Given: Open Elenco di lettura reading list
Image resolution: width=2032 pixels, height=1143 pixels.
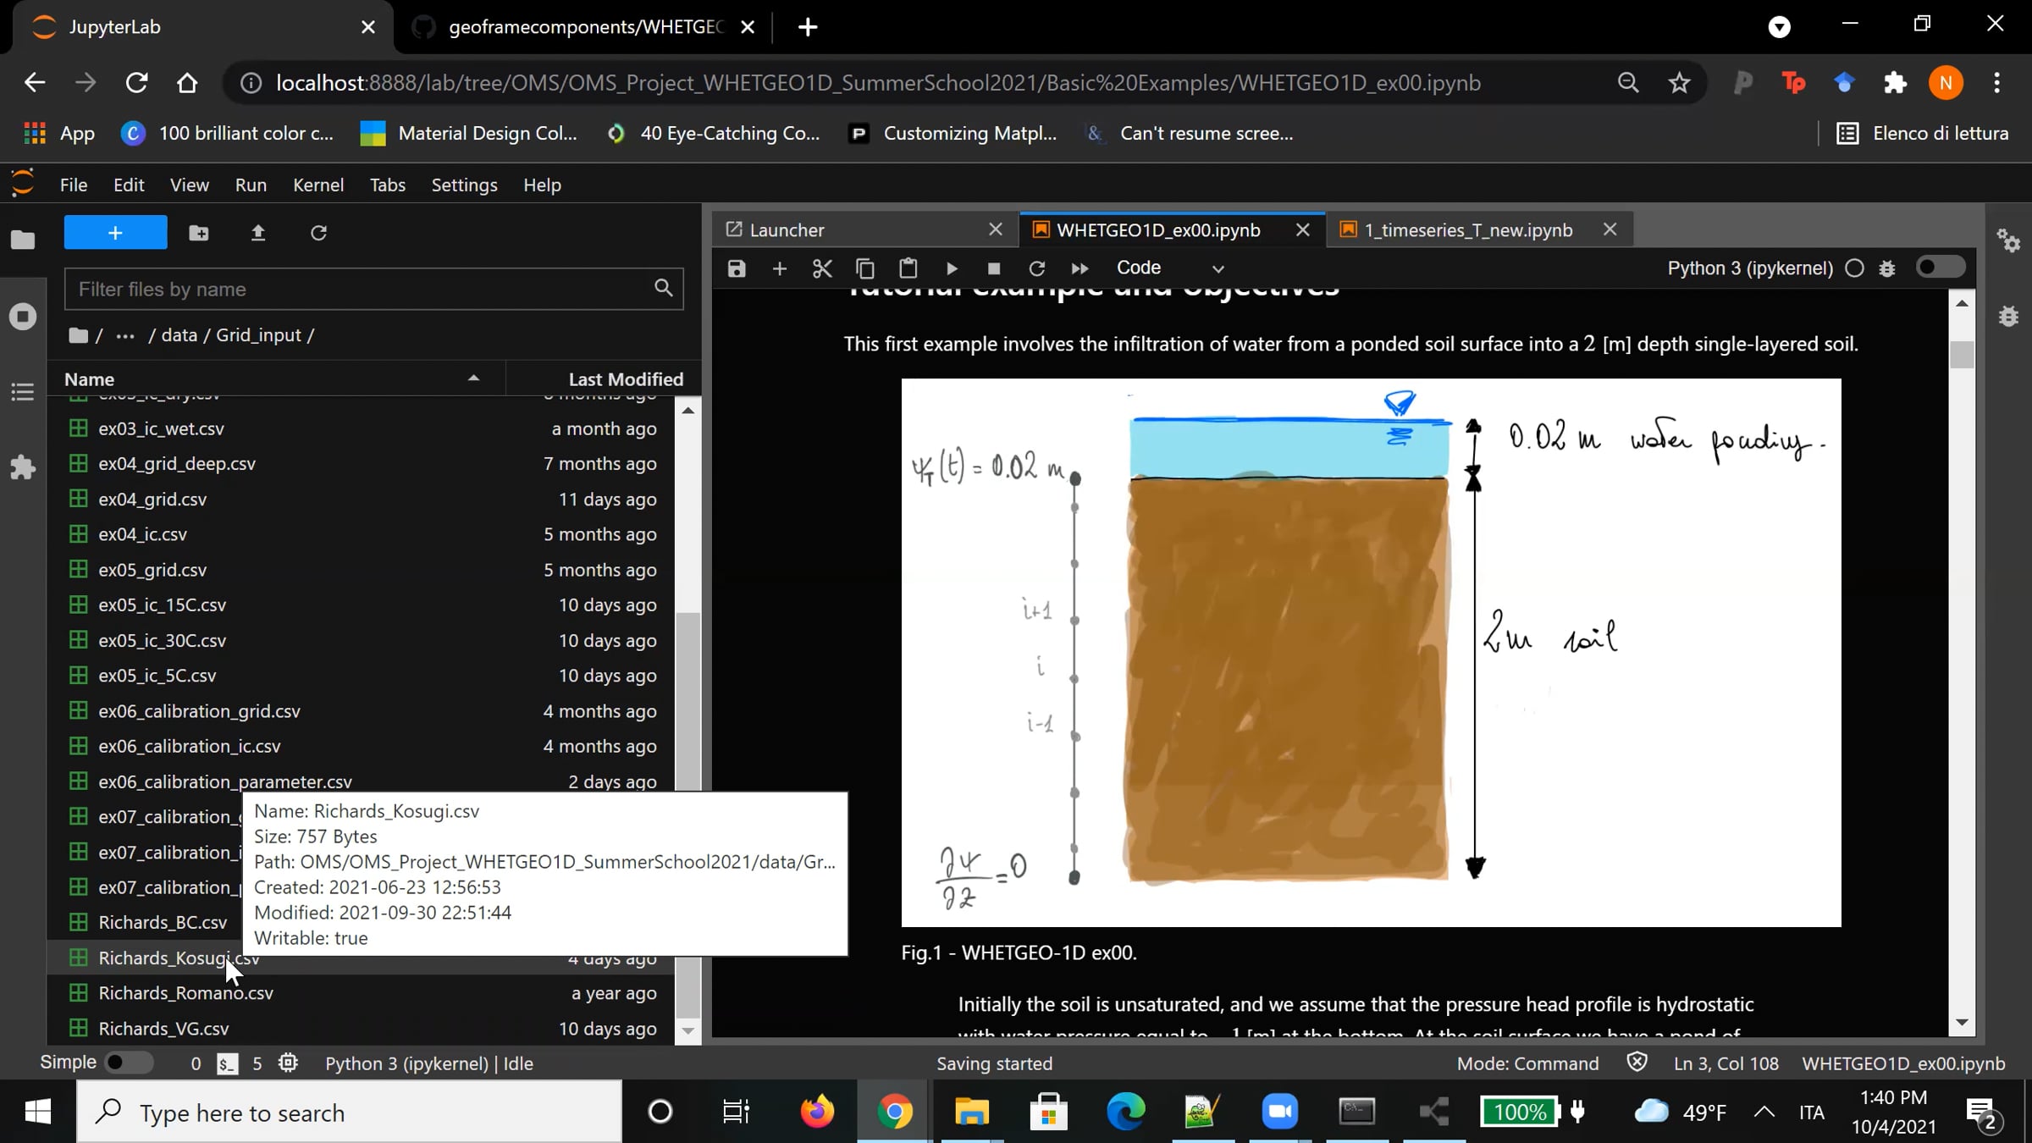Looking at the screenshot, I should point(1922,134).
